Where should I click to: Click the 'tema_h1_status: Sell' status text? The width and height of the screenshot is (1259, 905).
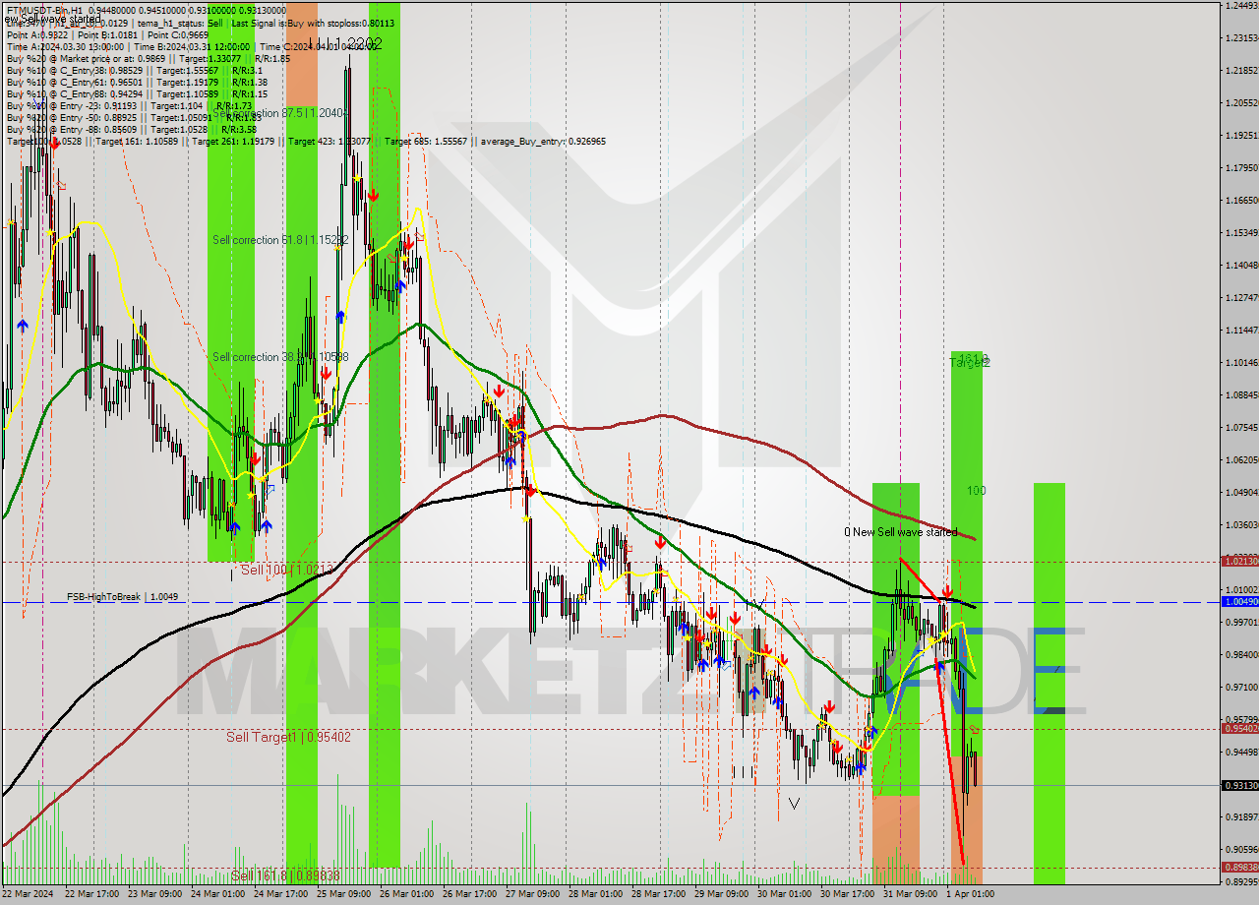(x=179, y=23)
